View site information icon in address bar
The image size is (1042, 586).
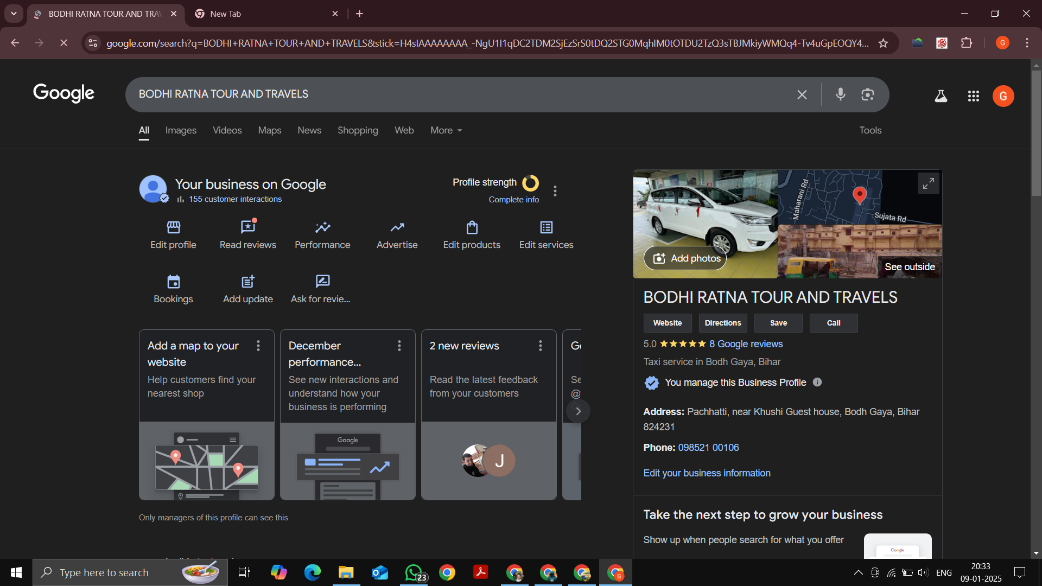coord(93,43)
